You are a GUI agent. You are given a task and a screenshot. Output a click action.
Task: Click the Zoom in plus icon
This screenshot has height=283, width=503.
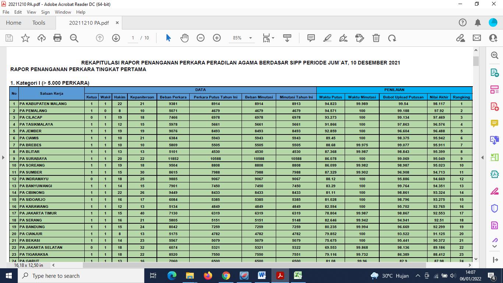217,38
